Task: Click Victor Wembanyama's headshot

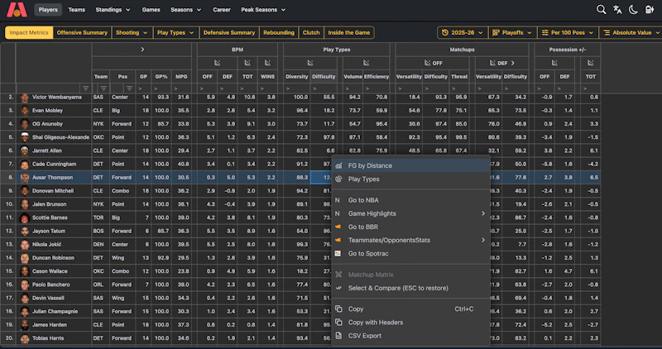Action: (25, 98)
